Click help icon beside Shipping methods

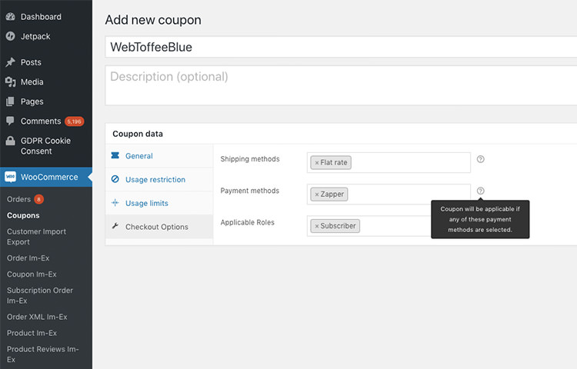pos(481,159)
